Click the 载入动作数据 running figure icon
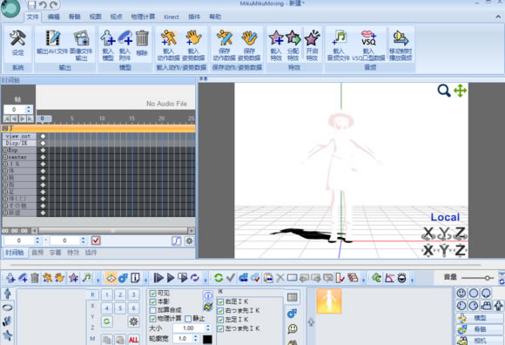 [168, 38]
